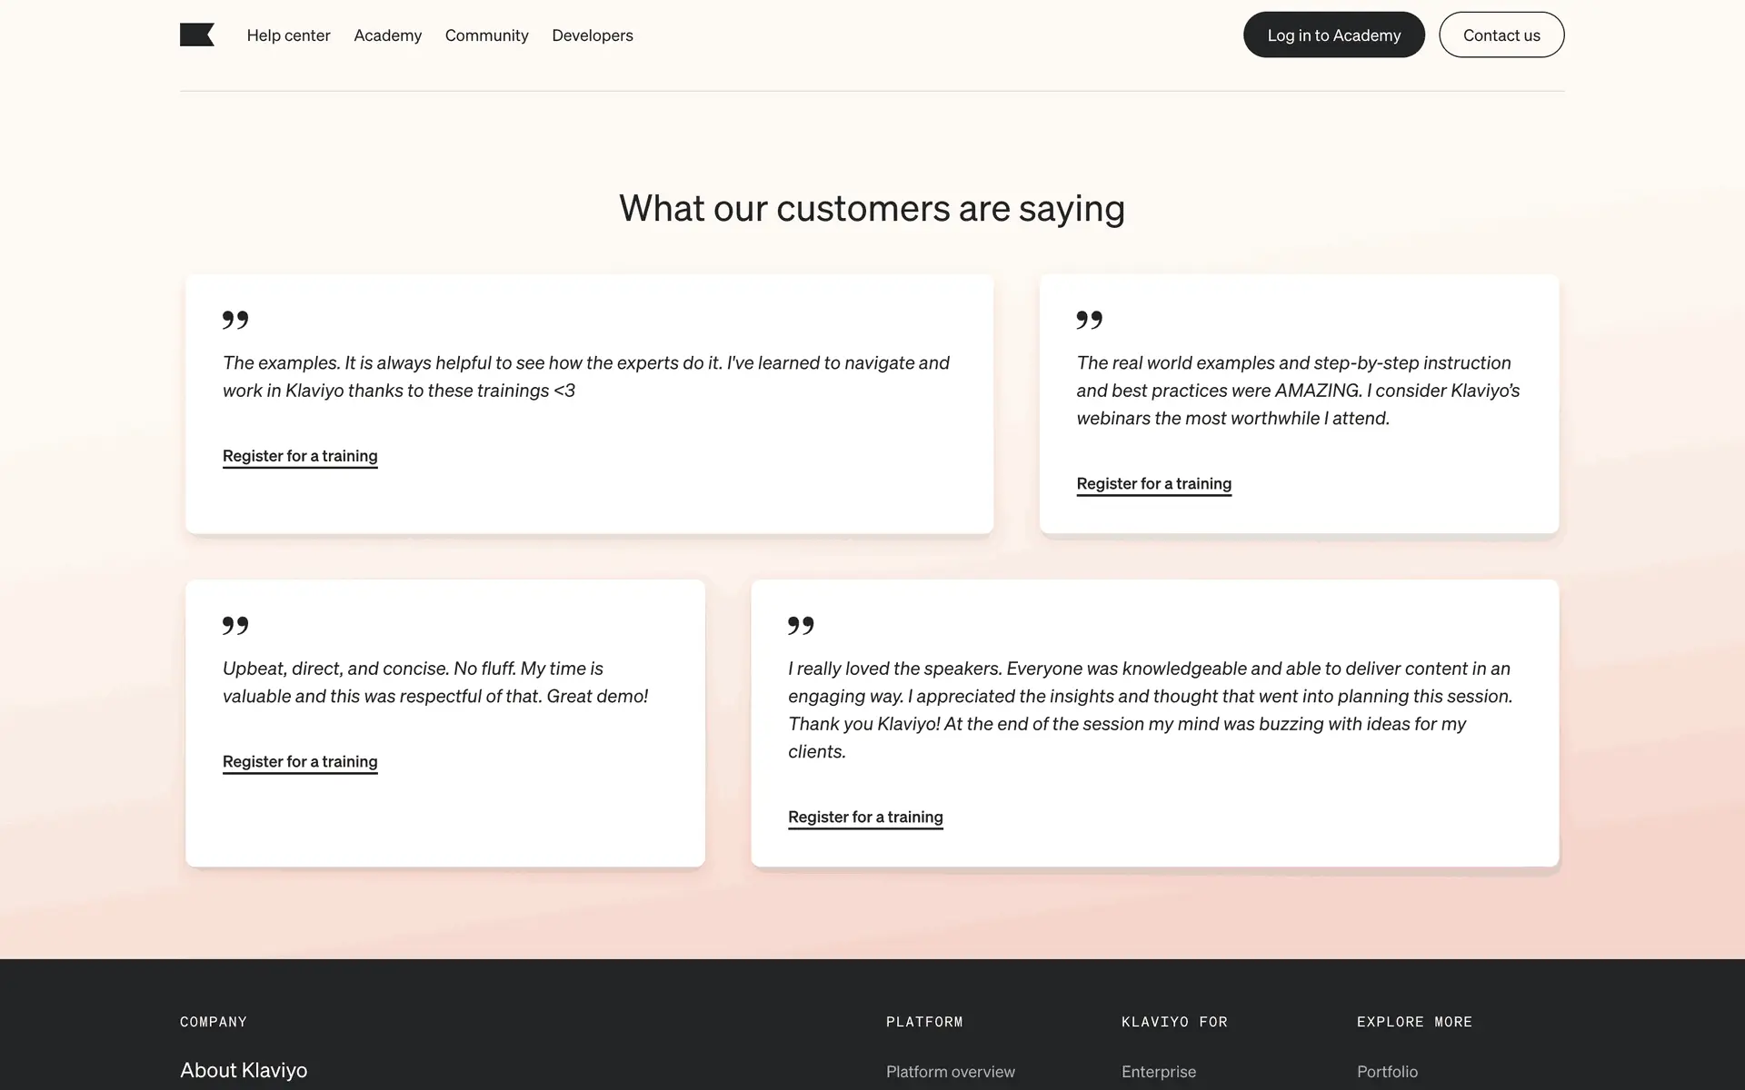Click quote icon in 'Upbeat, direct' testimonial
The image size is (1745, 1090).
coord(235,625)
